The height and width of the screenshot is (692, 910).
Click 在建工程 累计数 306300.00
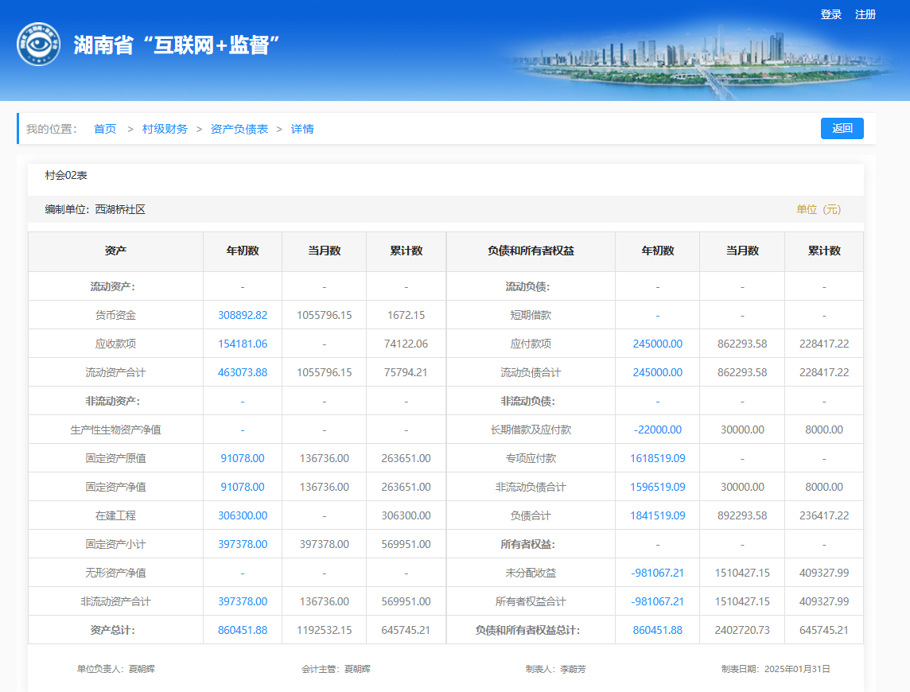pos(406,515)
